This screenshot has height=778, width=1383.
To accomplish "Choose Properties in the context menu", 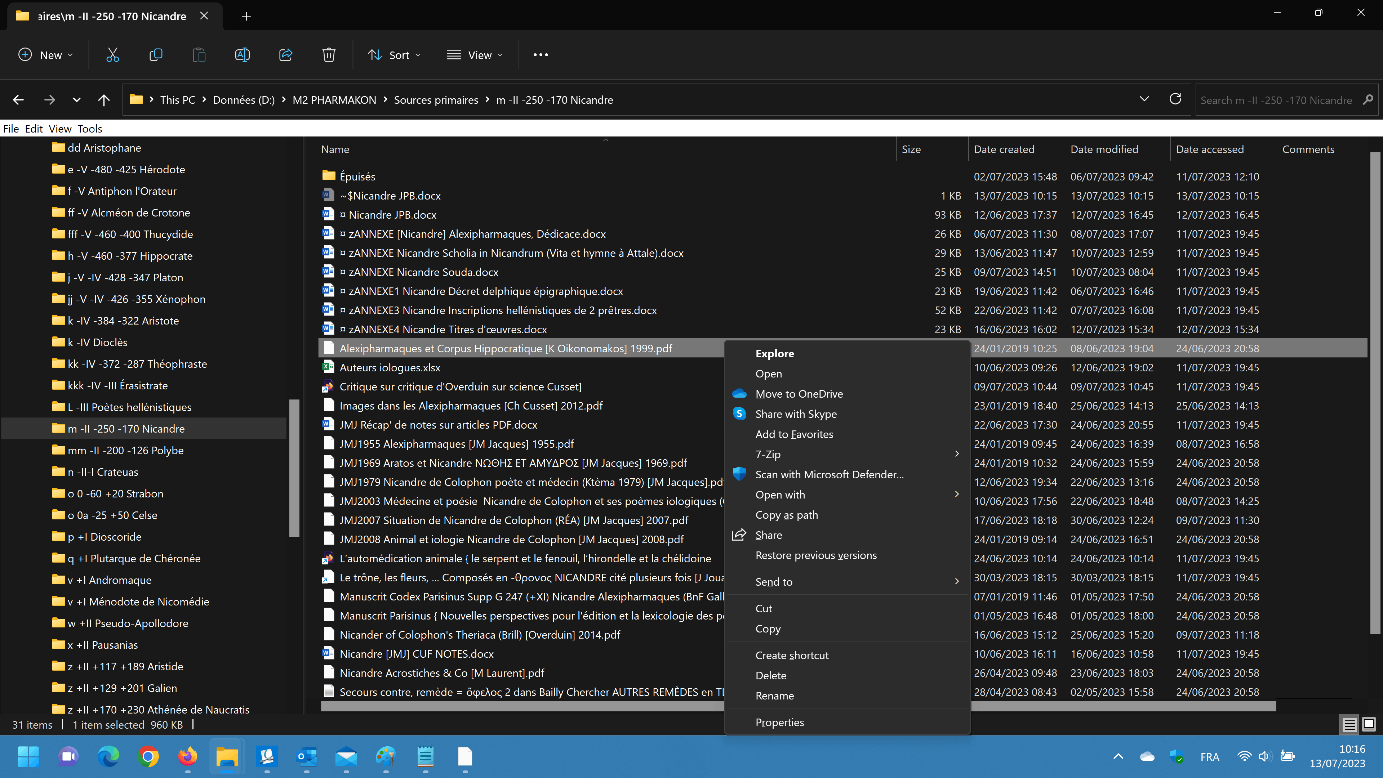I will point(779,722).
